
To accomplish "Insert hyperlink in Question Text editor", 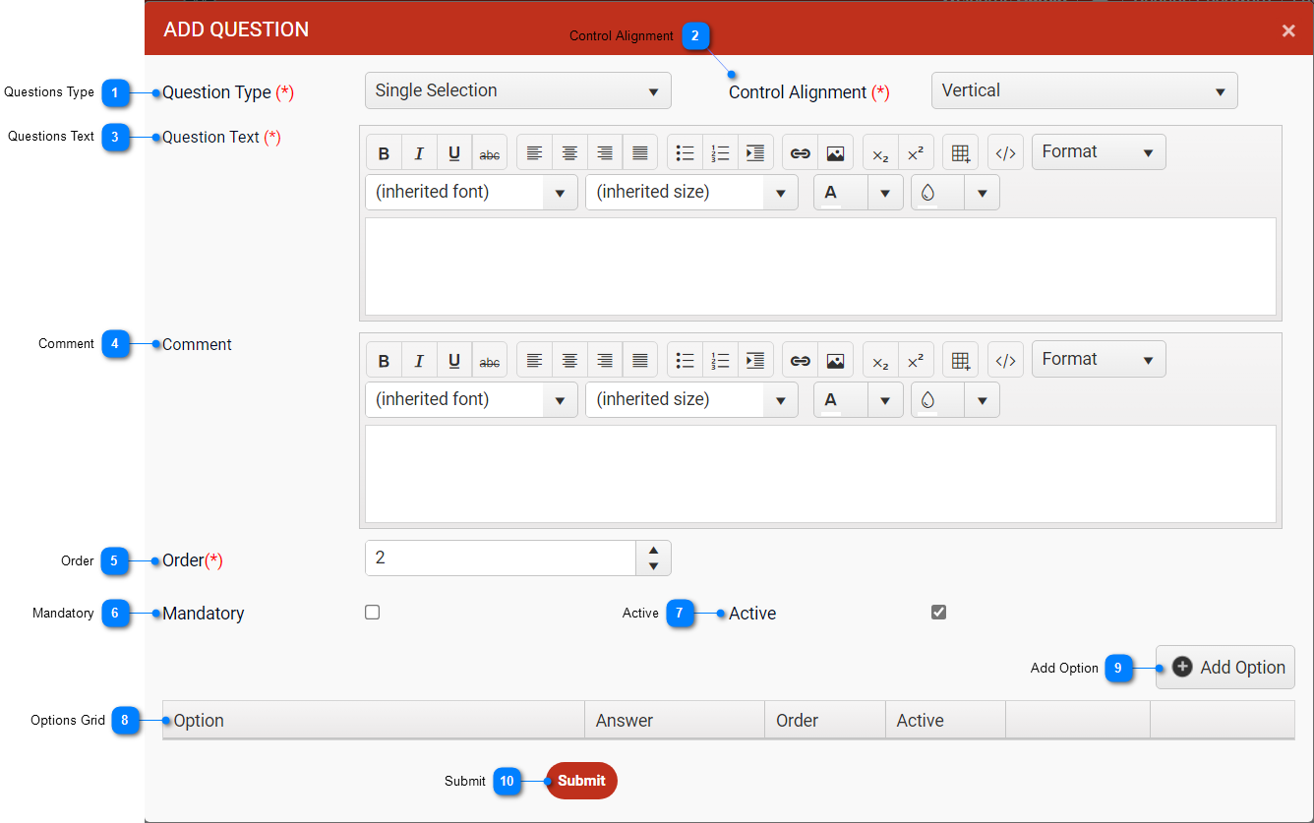I will click(801, 152).
